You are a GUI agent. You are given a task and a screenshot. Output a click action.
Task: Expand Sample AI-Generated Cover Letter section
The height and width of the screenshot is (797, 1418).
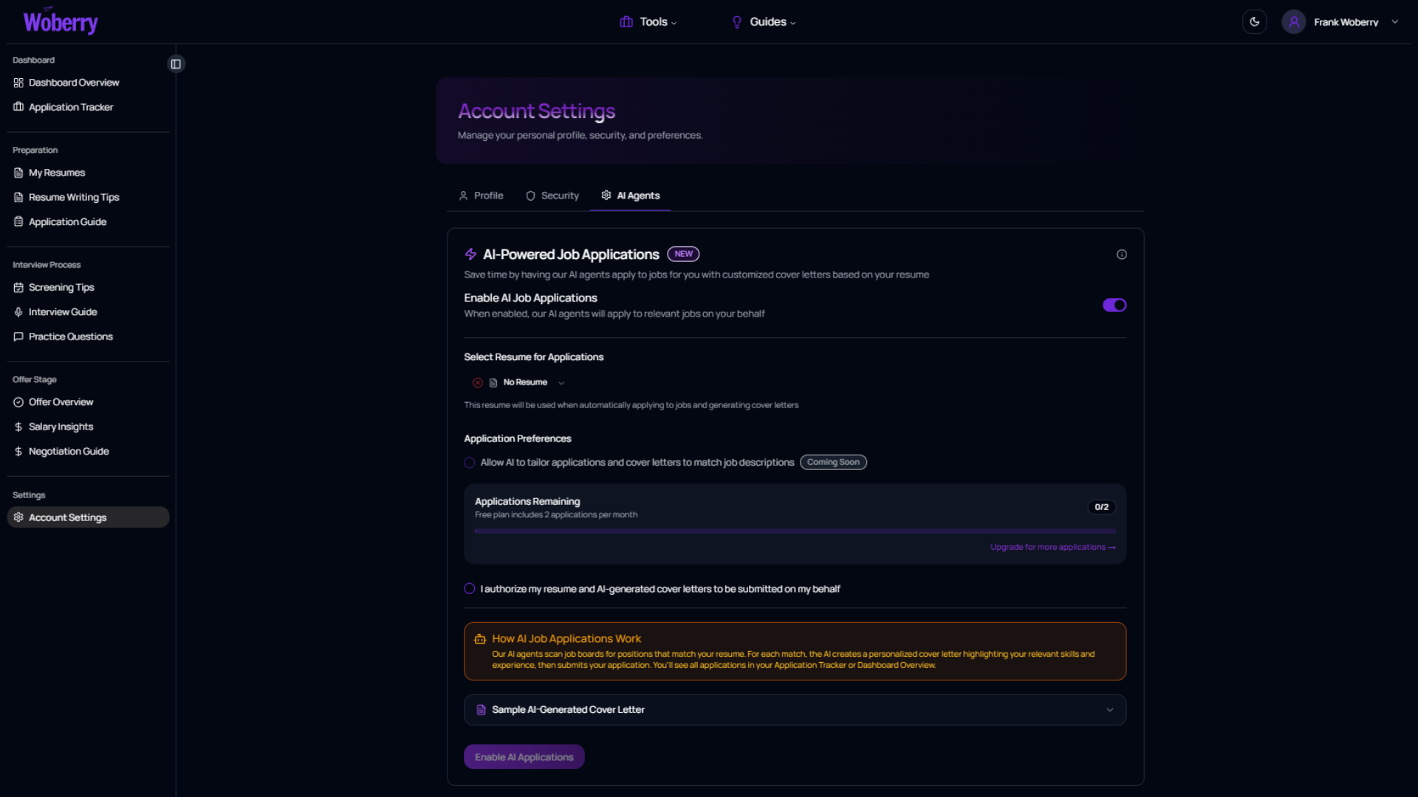(x=795, y=710)
